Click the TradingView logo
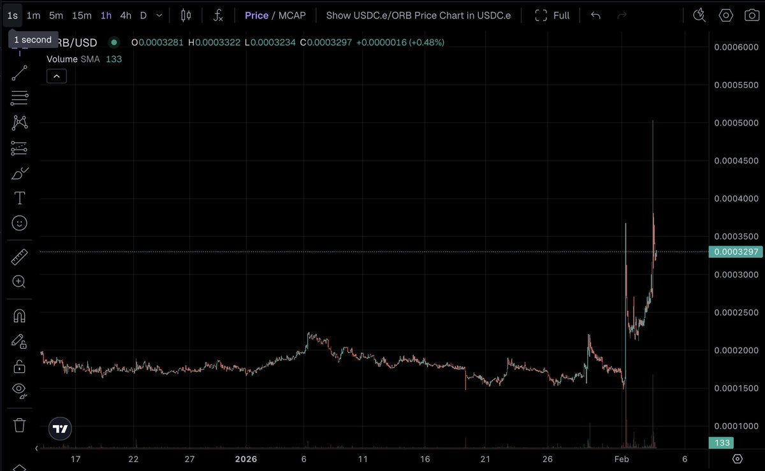 tap(61, 429)
